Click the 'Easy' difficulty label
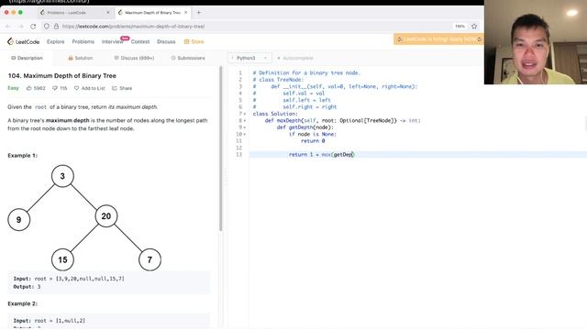This screenshot has width=587, height=330. pyautogui.click(x=13, y=88)
